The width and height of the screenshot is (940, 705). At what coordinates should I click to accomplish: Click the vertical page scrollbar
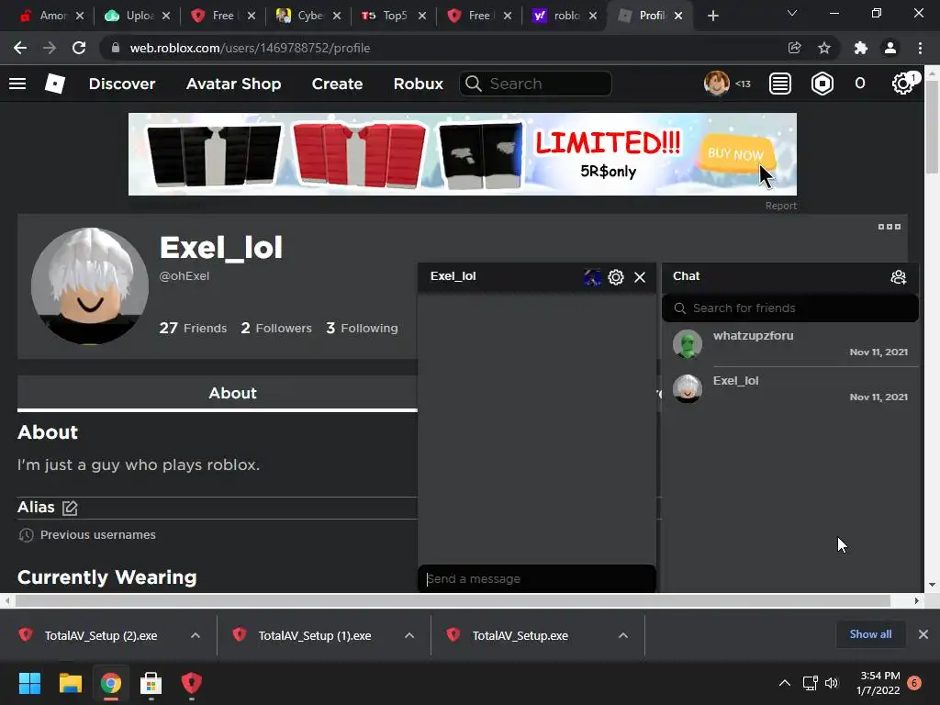(933, 126)
